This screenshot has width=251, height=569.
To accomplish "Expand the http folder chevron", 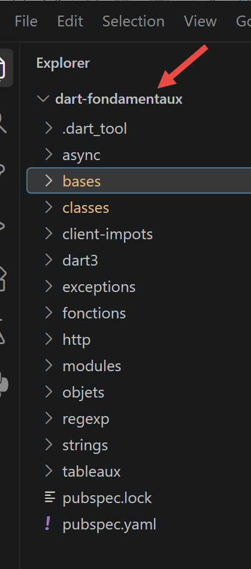I will click(x=49, y=339).
